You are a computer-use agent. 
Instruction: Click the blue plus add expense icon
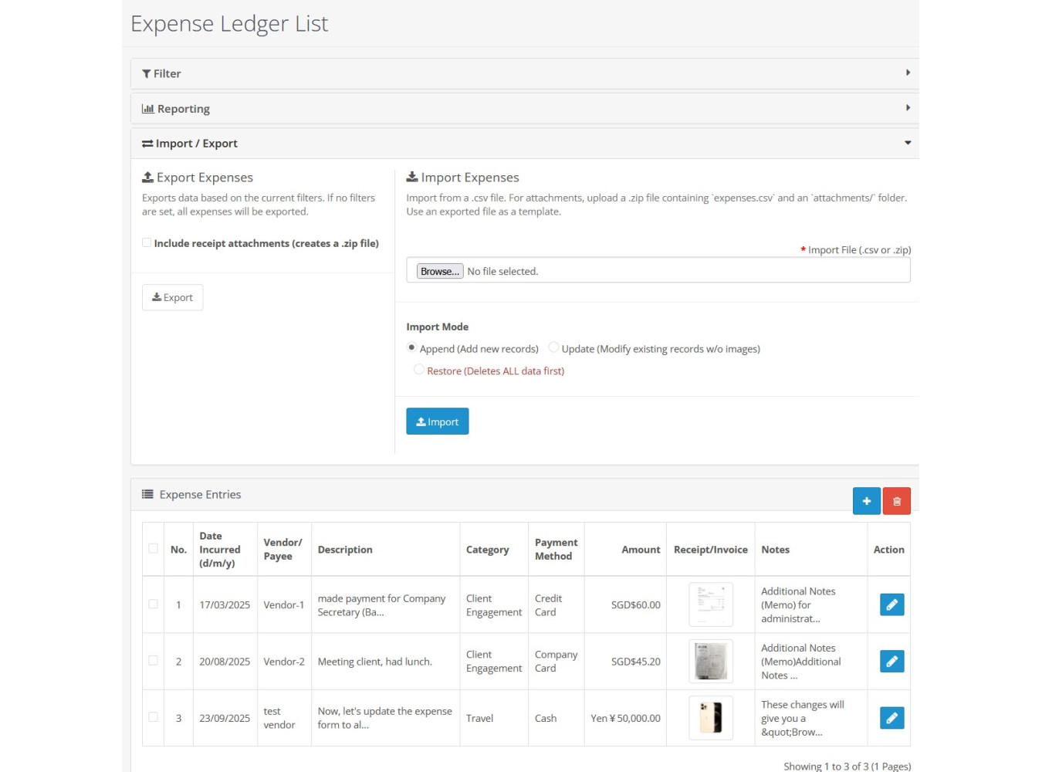pos(866,501)
